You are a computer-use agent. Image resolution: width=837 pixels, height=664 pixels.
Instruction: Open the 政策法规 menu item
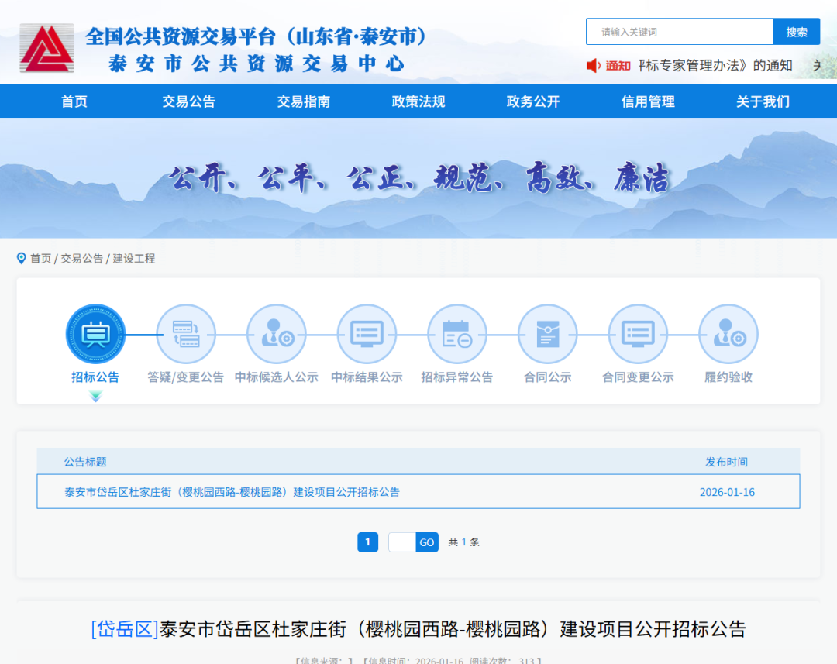coord(418,101)
